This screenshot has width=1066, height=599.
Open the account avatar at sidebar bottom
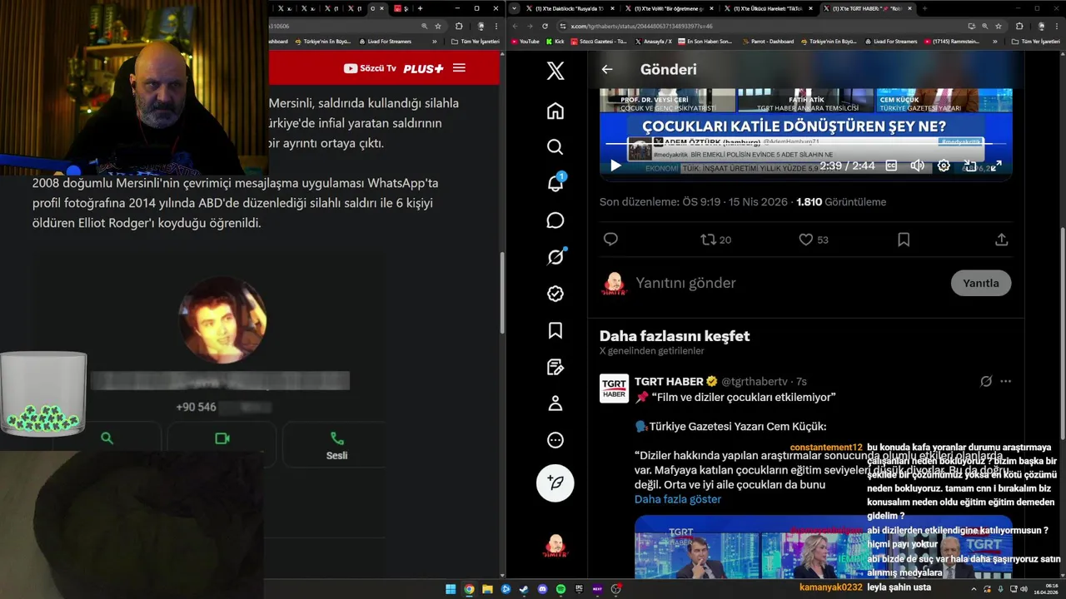tap(555, 546)
